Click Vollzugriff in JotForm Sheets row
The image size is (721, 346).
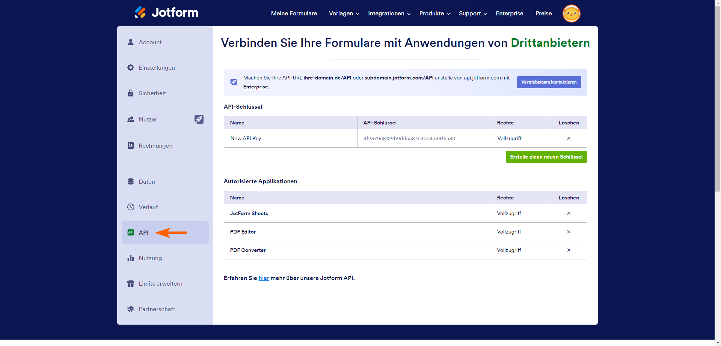coord(509,213)
